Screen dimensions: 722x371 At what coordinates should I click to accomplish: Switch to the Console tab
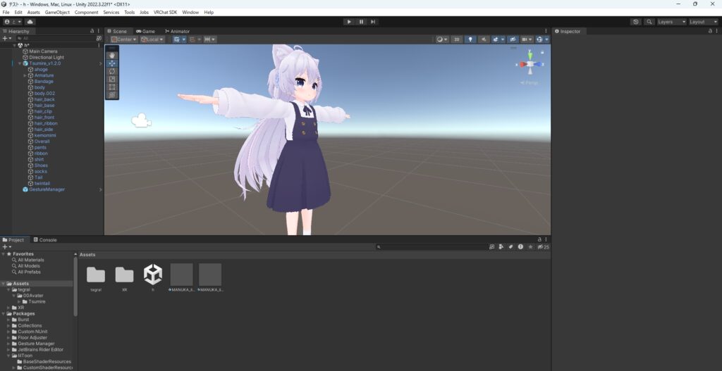44,240
